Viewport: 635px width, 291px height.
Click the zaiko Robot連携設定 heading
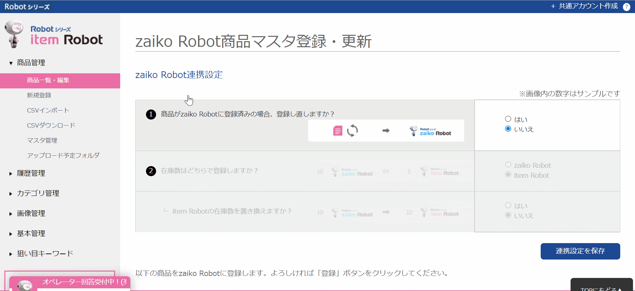click(179, 75)
